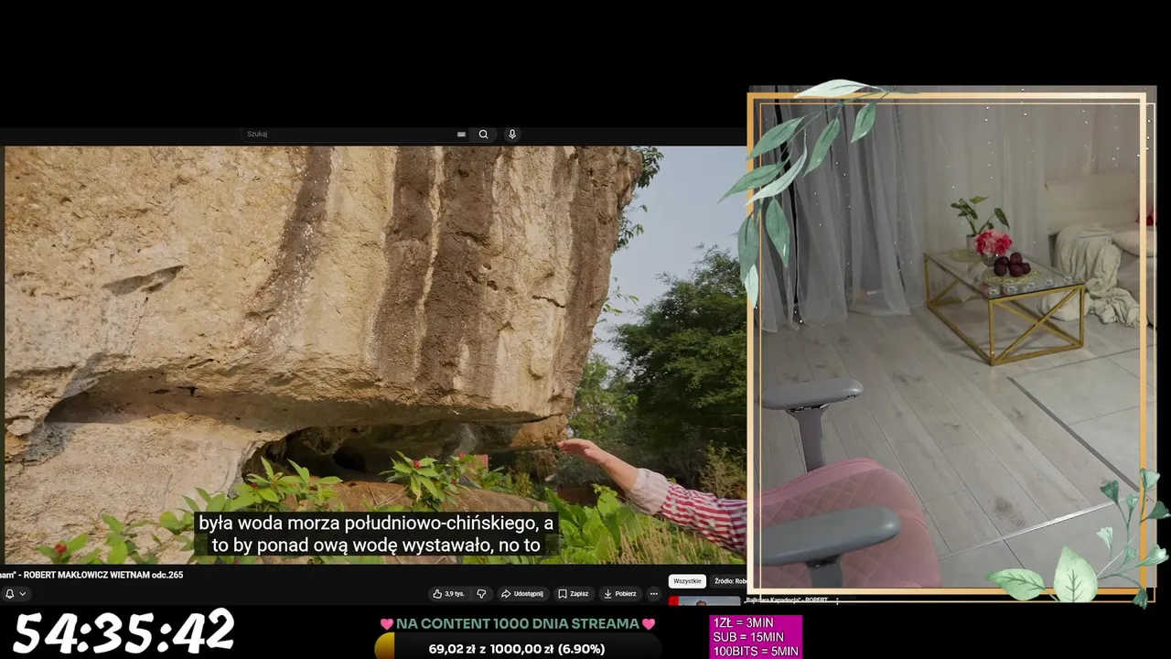Click the Pobierz download button
The height and width of the screenshot is (659, 1171).
[x=619, y=593]
